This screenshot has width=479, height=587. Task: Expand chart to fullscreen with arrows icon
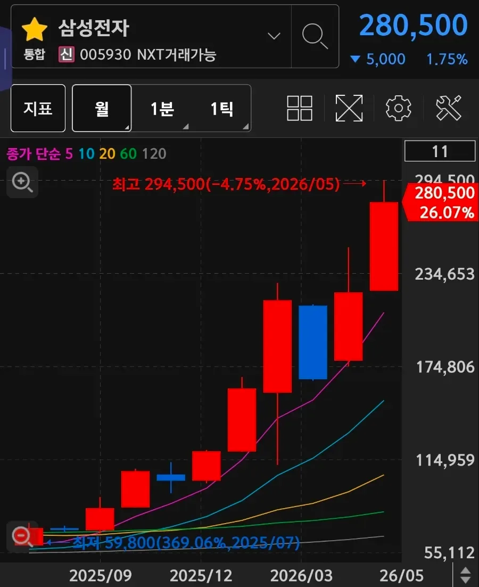pos(349,108)
